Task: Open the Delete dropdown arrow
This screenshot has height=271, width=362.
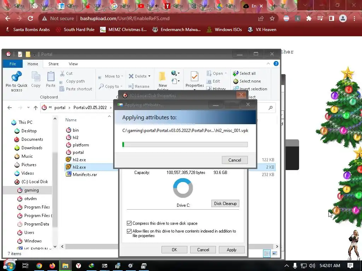Action: pyautogui.click(x=150, y=76)
